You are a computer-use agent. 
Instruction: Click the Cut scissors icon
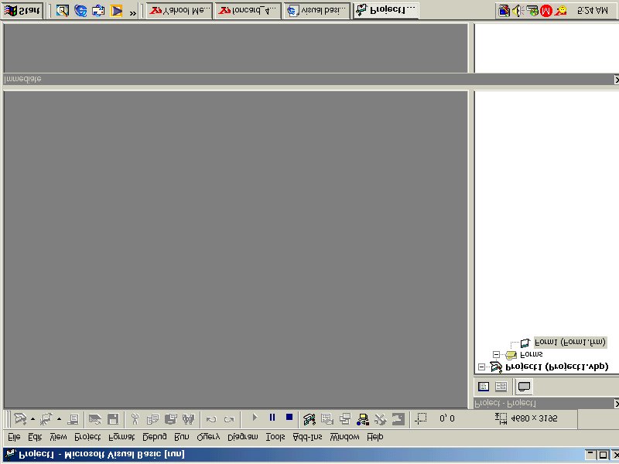point(135,418)
